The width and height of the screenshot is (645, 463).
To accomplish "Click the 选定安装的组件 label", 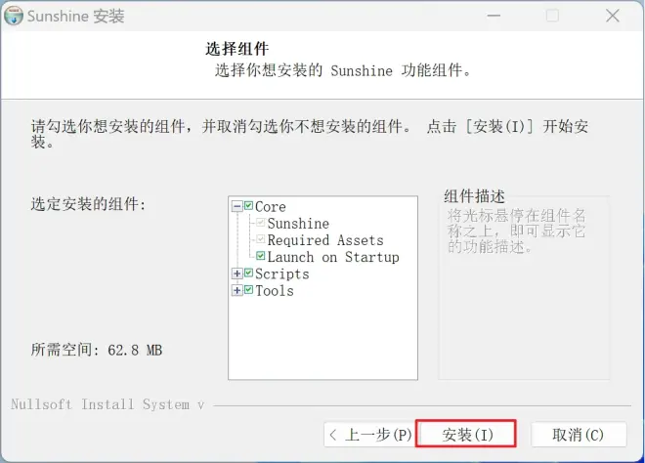I will pyautogui.click(x=88, y=203).
